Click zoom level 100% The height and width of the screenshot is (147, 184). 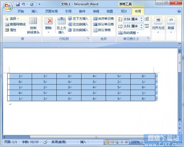pos(135,142)
